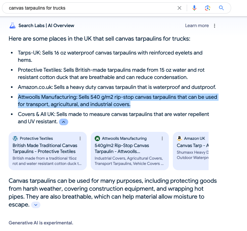Click the Attwoolls Manufacturing card source name
This screenshot has width=247, height=231.
point(124,138)
